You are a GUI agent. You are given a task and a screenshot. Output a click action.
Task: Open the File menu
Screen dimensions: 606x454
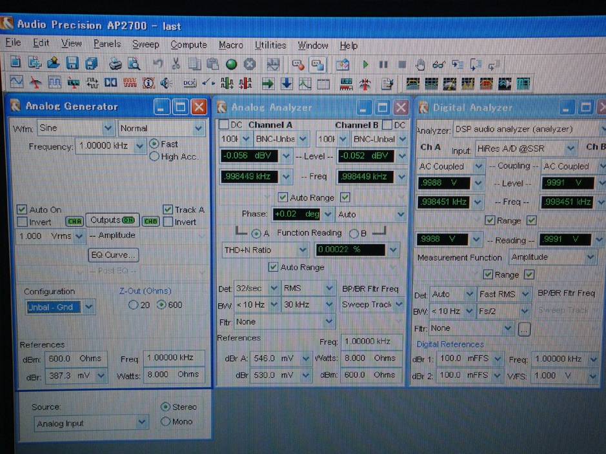(x=13, y=43)
